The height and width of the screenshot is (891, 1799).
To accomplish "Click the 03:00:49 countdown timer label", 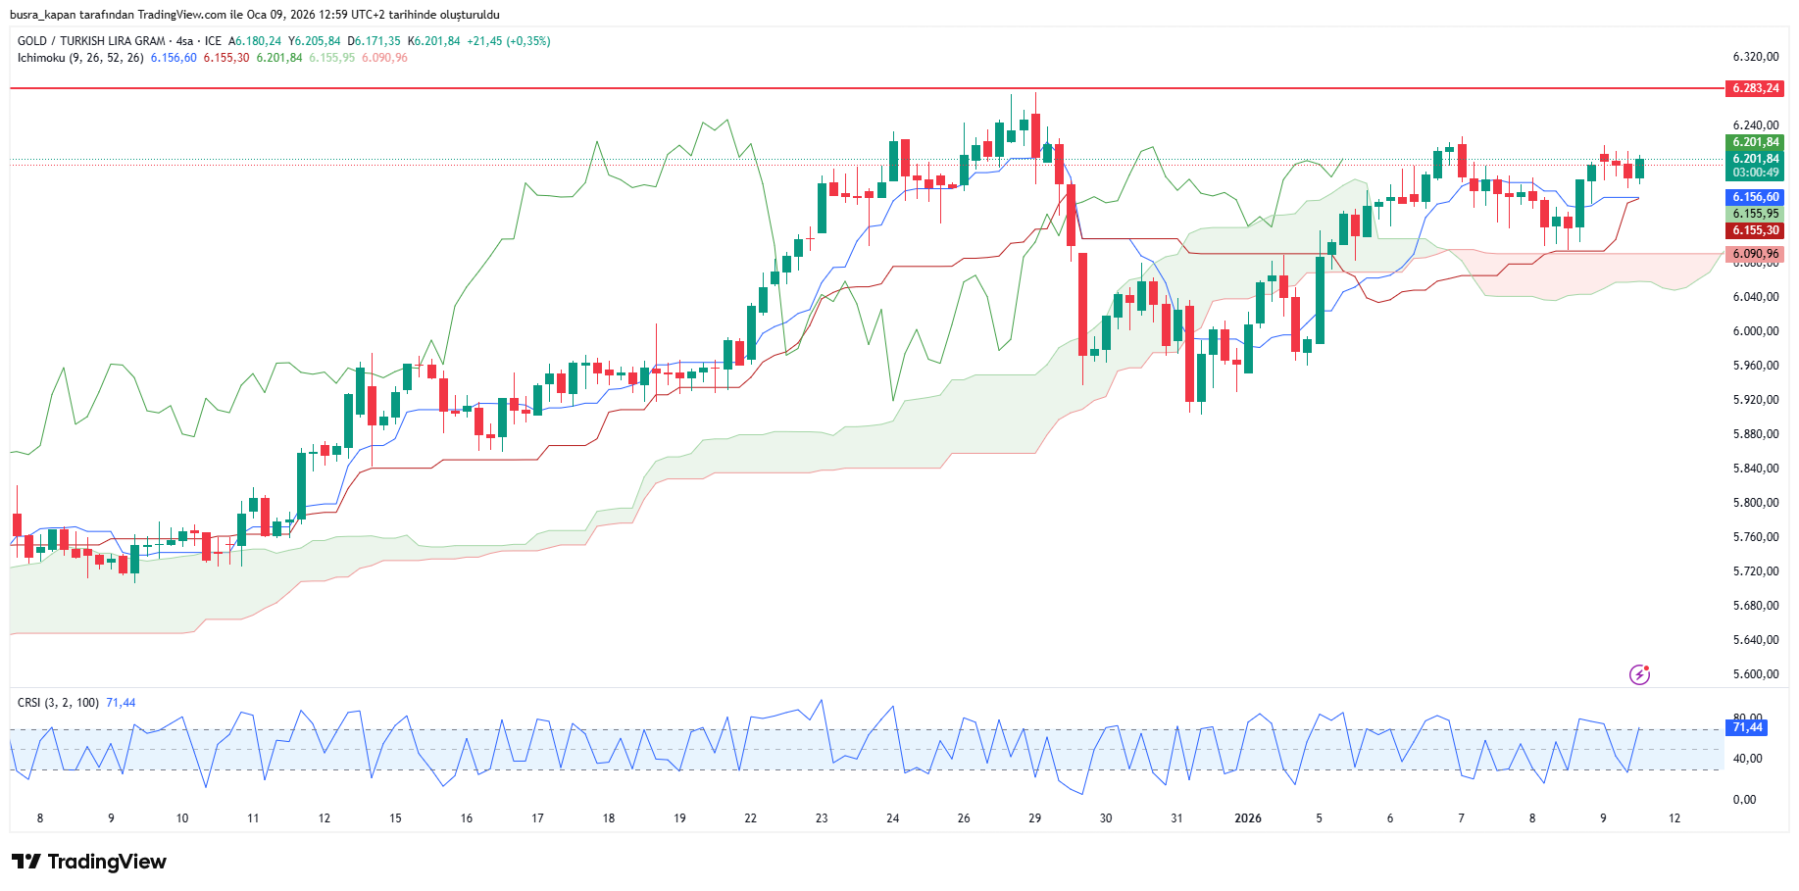I will pyautogui.click(x=1754, y=173).
